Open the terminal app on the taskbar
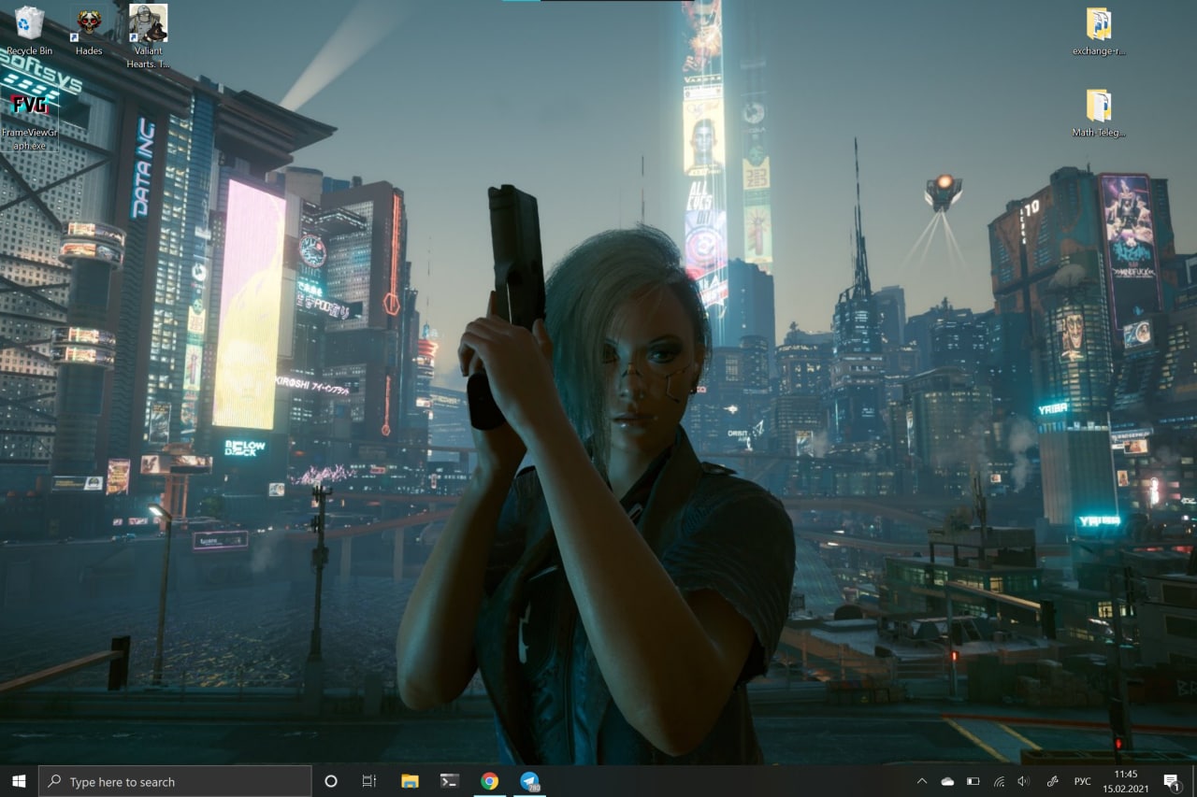 450,781
